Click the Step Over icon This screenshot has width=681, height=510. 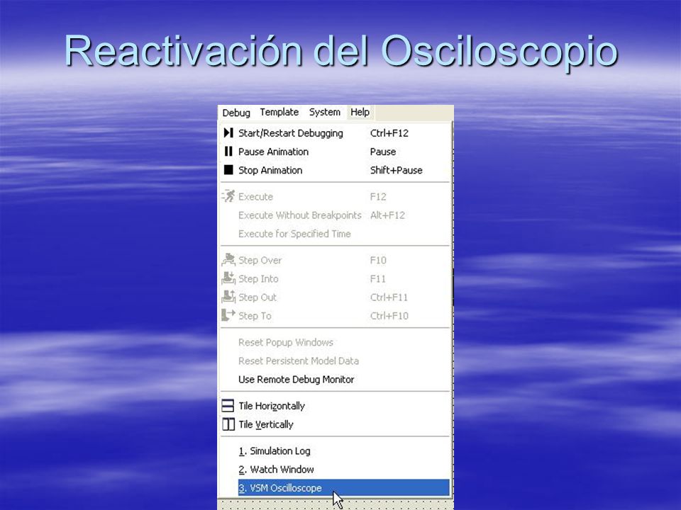228,260
